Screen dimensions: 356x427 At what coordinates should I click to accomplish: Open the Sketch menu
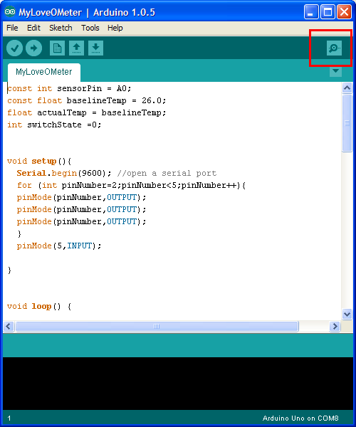61,28
